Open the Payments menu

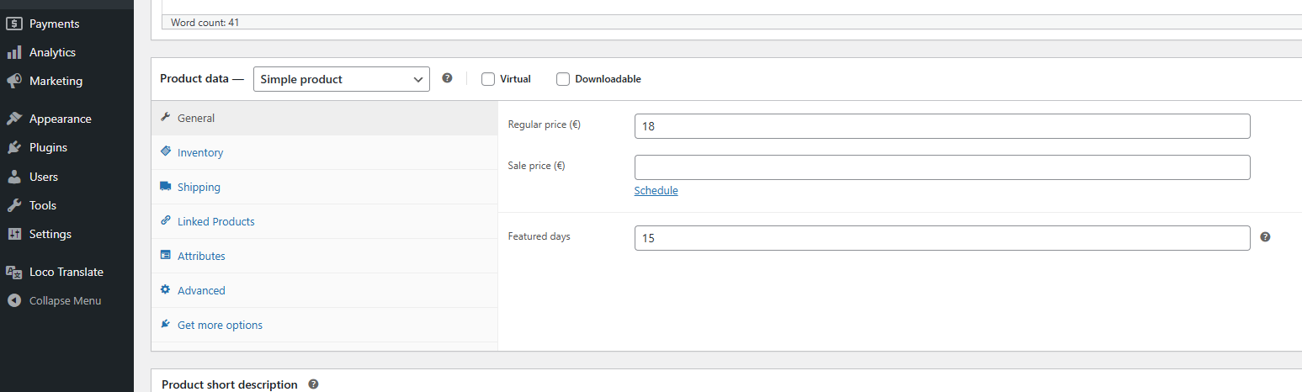click(54, 24)
